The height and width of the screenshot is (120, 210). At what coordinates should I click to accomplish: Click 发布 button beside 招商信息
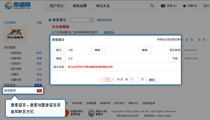38,85
